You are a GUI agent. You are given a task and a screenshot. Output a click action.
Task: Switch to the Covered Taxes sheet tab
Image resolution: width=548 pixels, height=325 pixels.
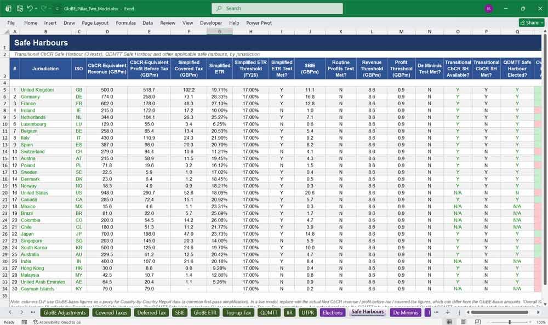(x=111, y=312)
